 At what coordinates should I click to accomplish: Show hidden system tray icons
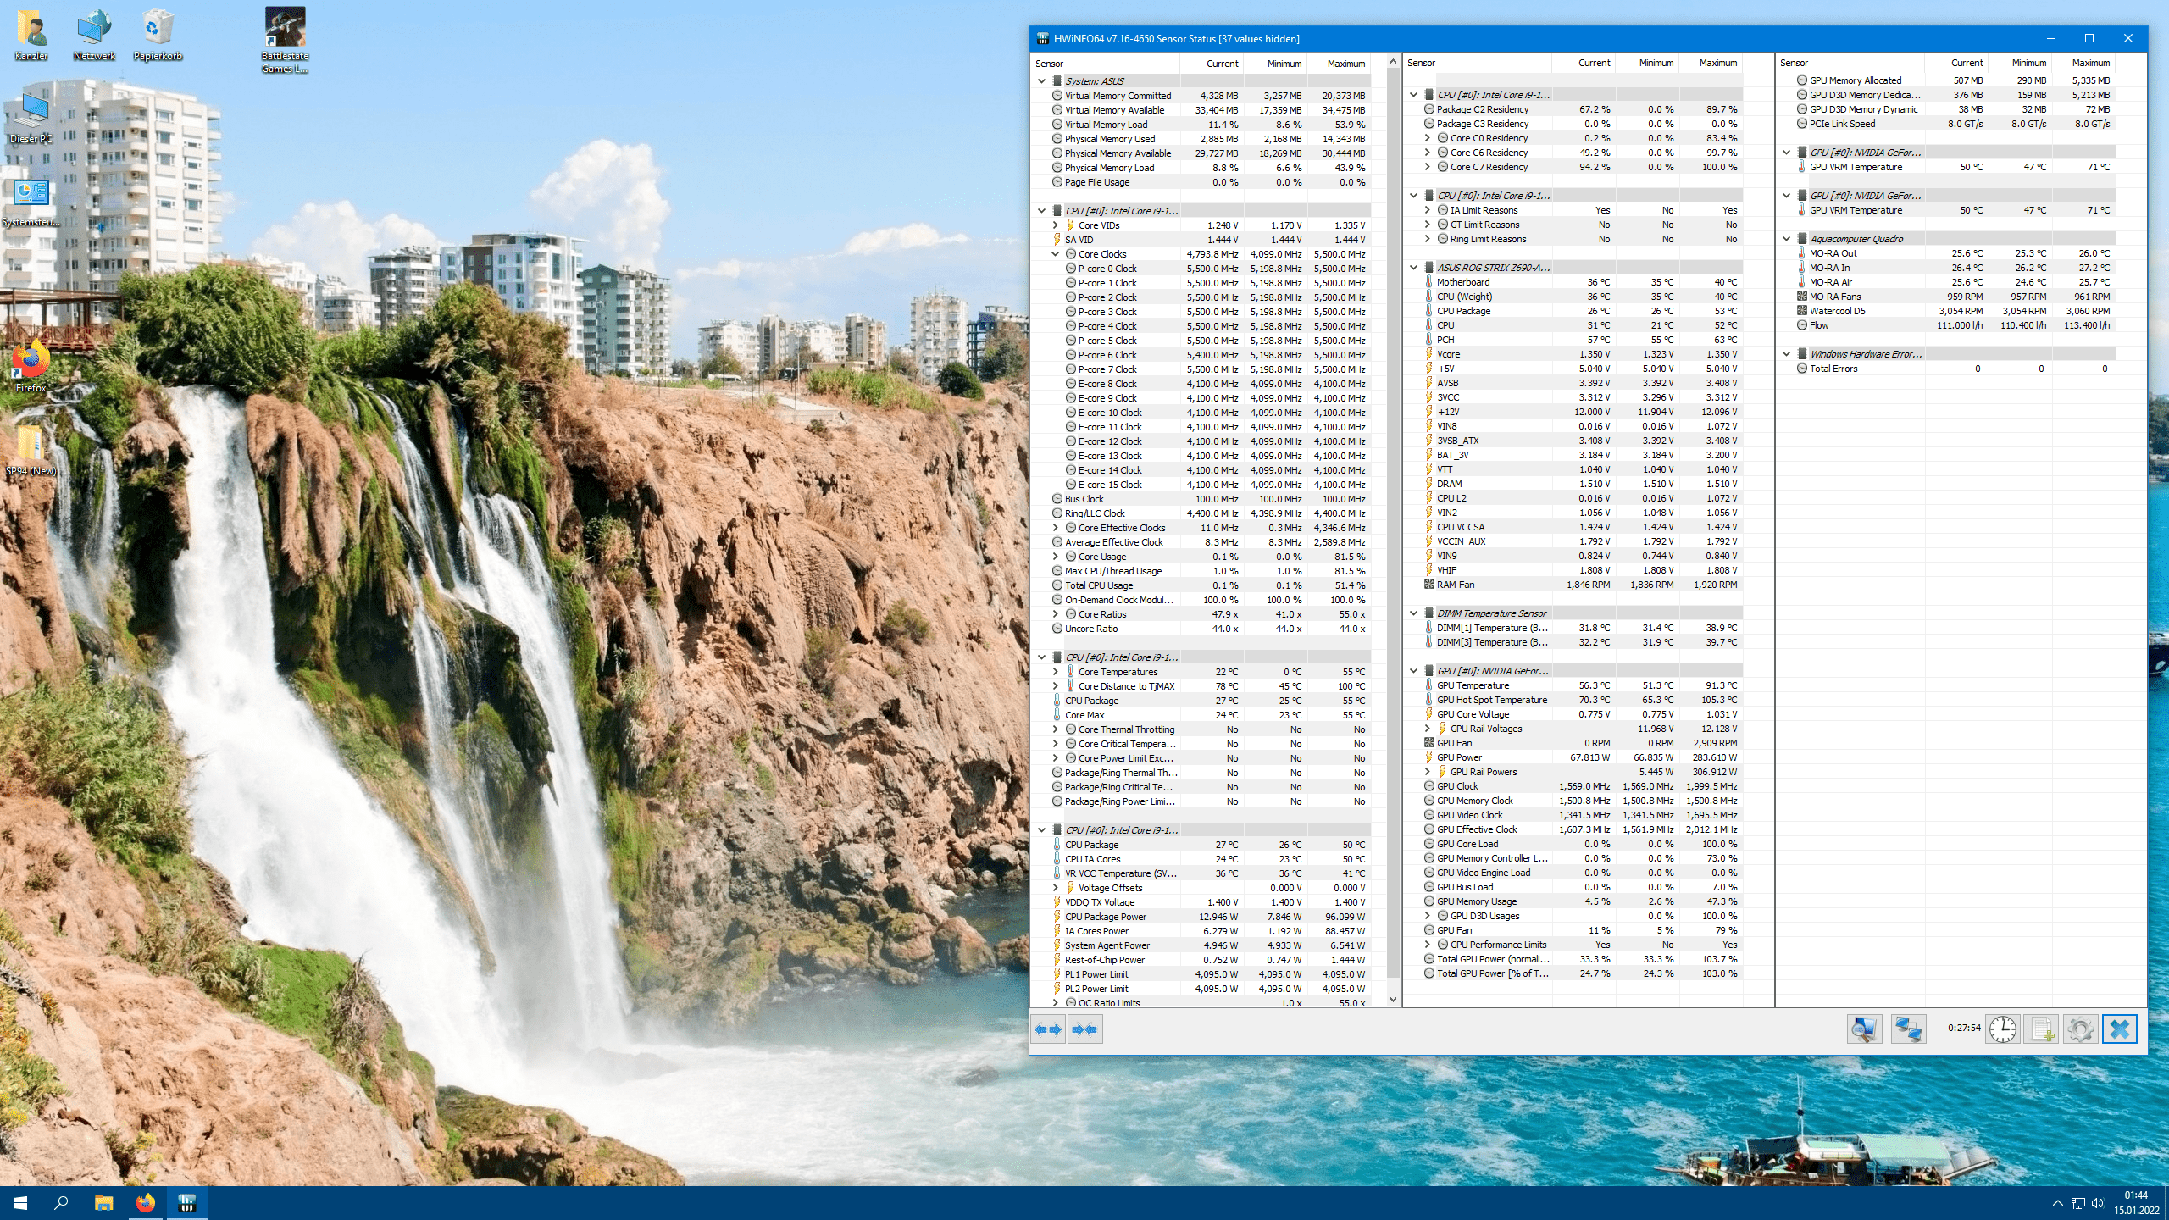2057,1203
